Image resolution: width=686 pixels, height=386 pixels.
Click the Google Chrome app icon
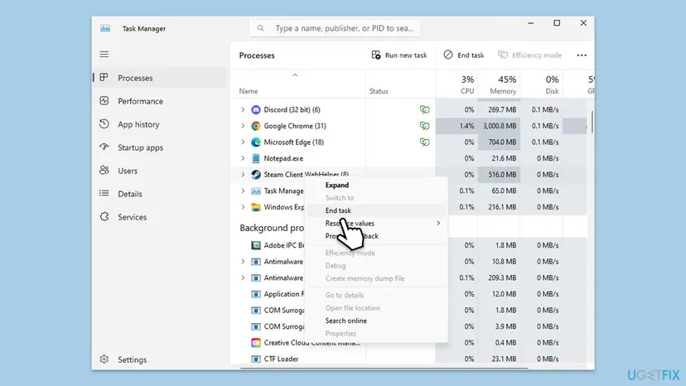coord(256,126)
